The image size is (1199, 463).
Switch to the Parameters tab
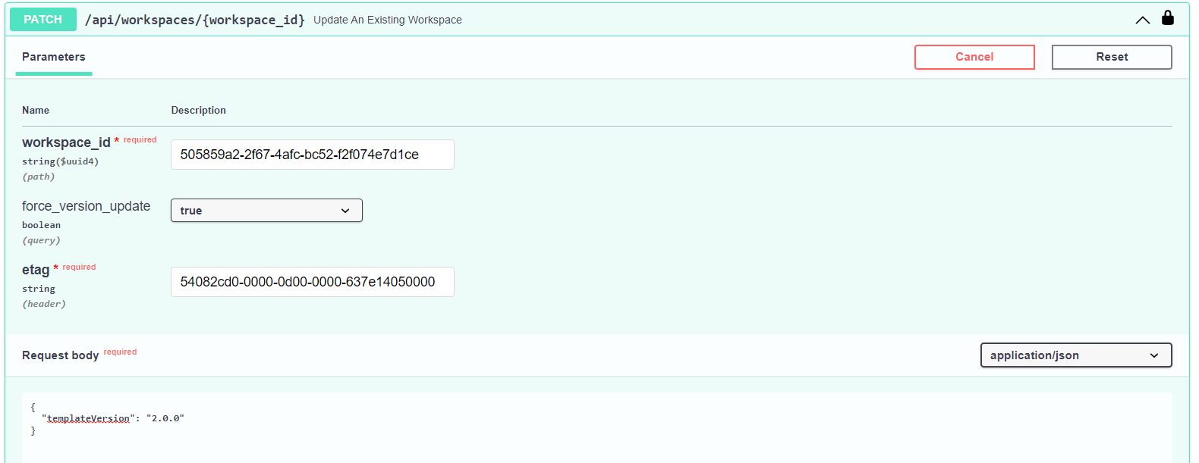coord(54,57)
